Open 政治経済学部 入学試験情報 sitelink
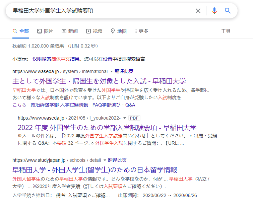253x204 pixels. pyautogui.click(x=59, y=105)
